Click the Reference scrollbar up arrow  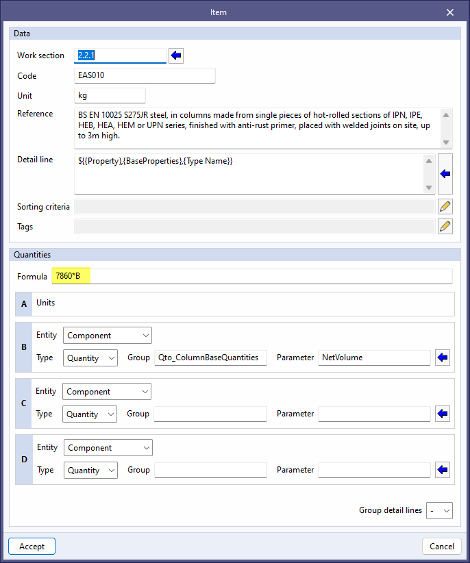(446, 115)
